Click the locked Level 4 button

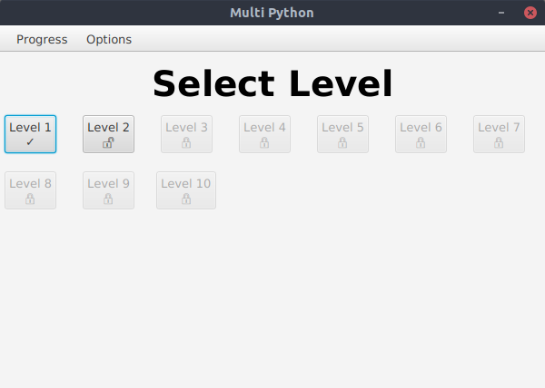(264, 134)
